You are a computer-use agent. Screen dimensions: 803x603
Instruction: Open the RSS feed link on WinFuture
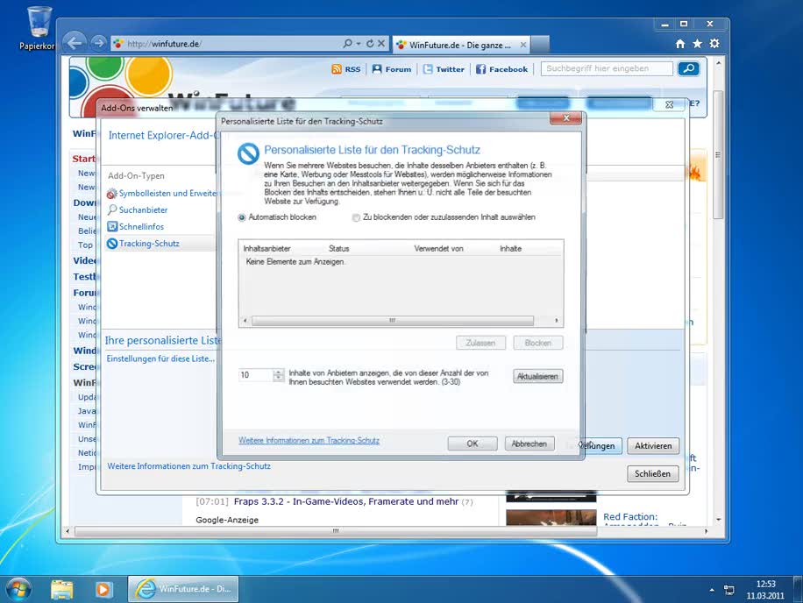click(346, 69)
